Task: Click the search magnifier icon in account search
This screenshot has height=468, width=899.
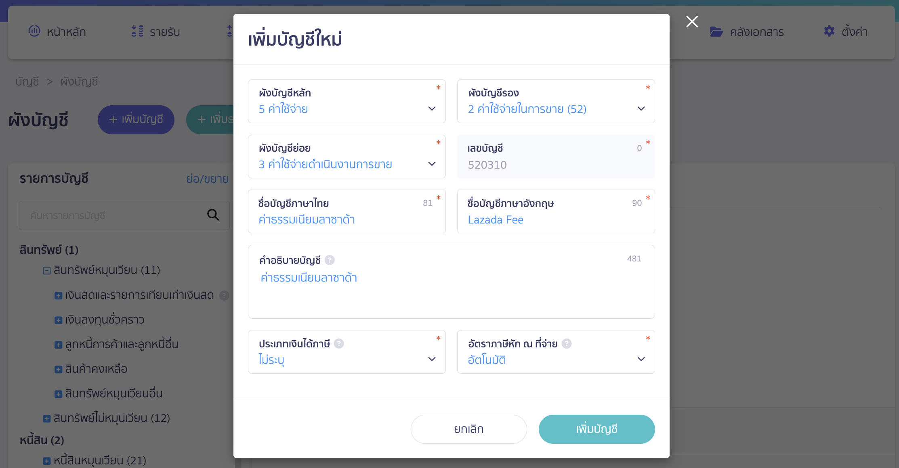Action: point(213,215)
